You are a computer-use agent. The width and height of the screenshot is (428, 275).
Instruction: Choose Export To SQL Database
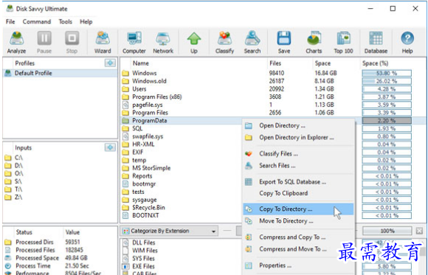tap(298, 182)
